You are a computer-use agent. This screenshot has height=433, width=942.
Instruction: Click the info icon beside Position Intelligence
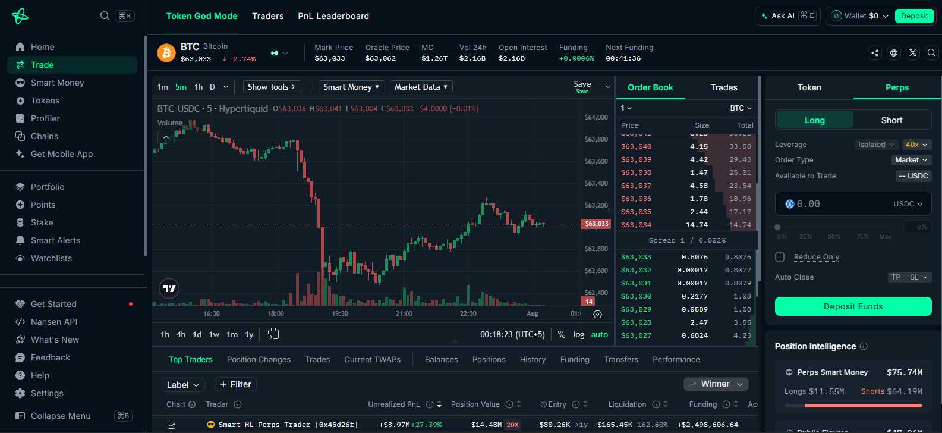click(864, 346)
